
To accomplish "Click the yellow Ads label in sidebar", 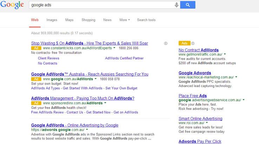I will click(x=184, y=43).
